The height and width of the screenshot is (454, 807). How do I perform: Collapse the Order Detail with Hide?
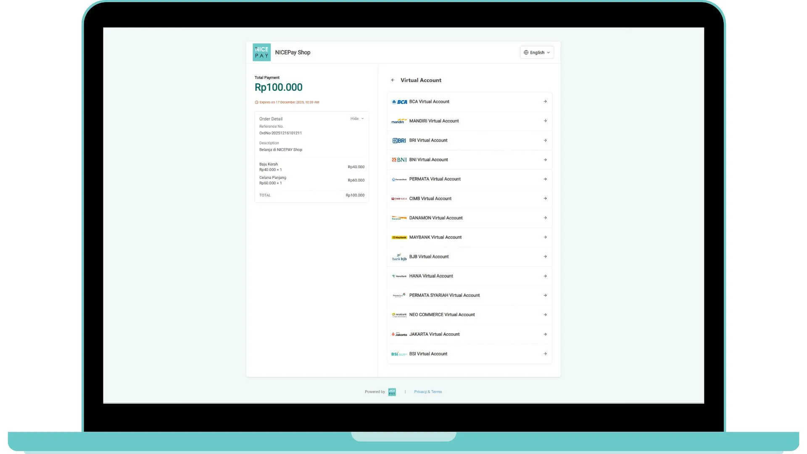(357, 119)
